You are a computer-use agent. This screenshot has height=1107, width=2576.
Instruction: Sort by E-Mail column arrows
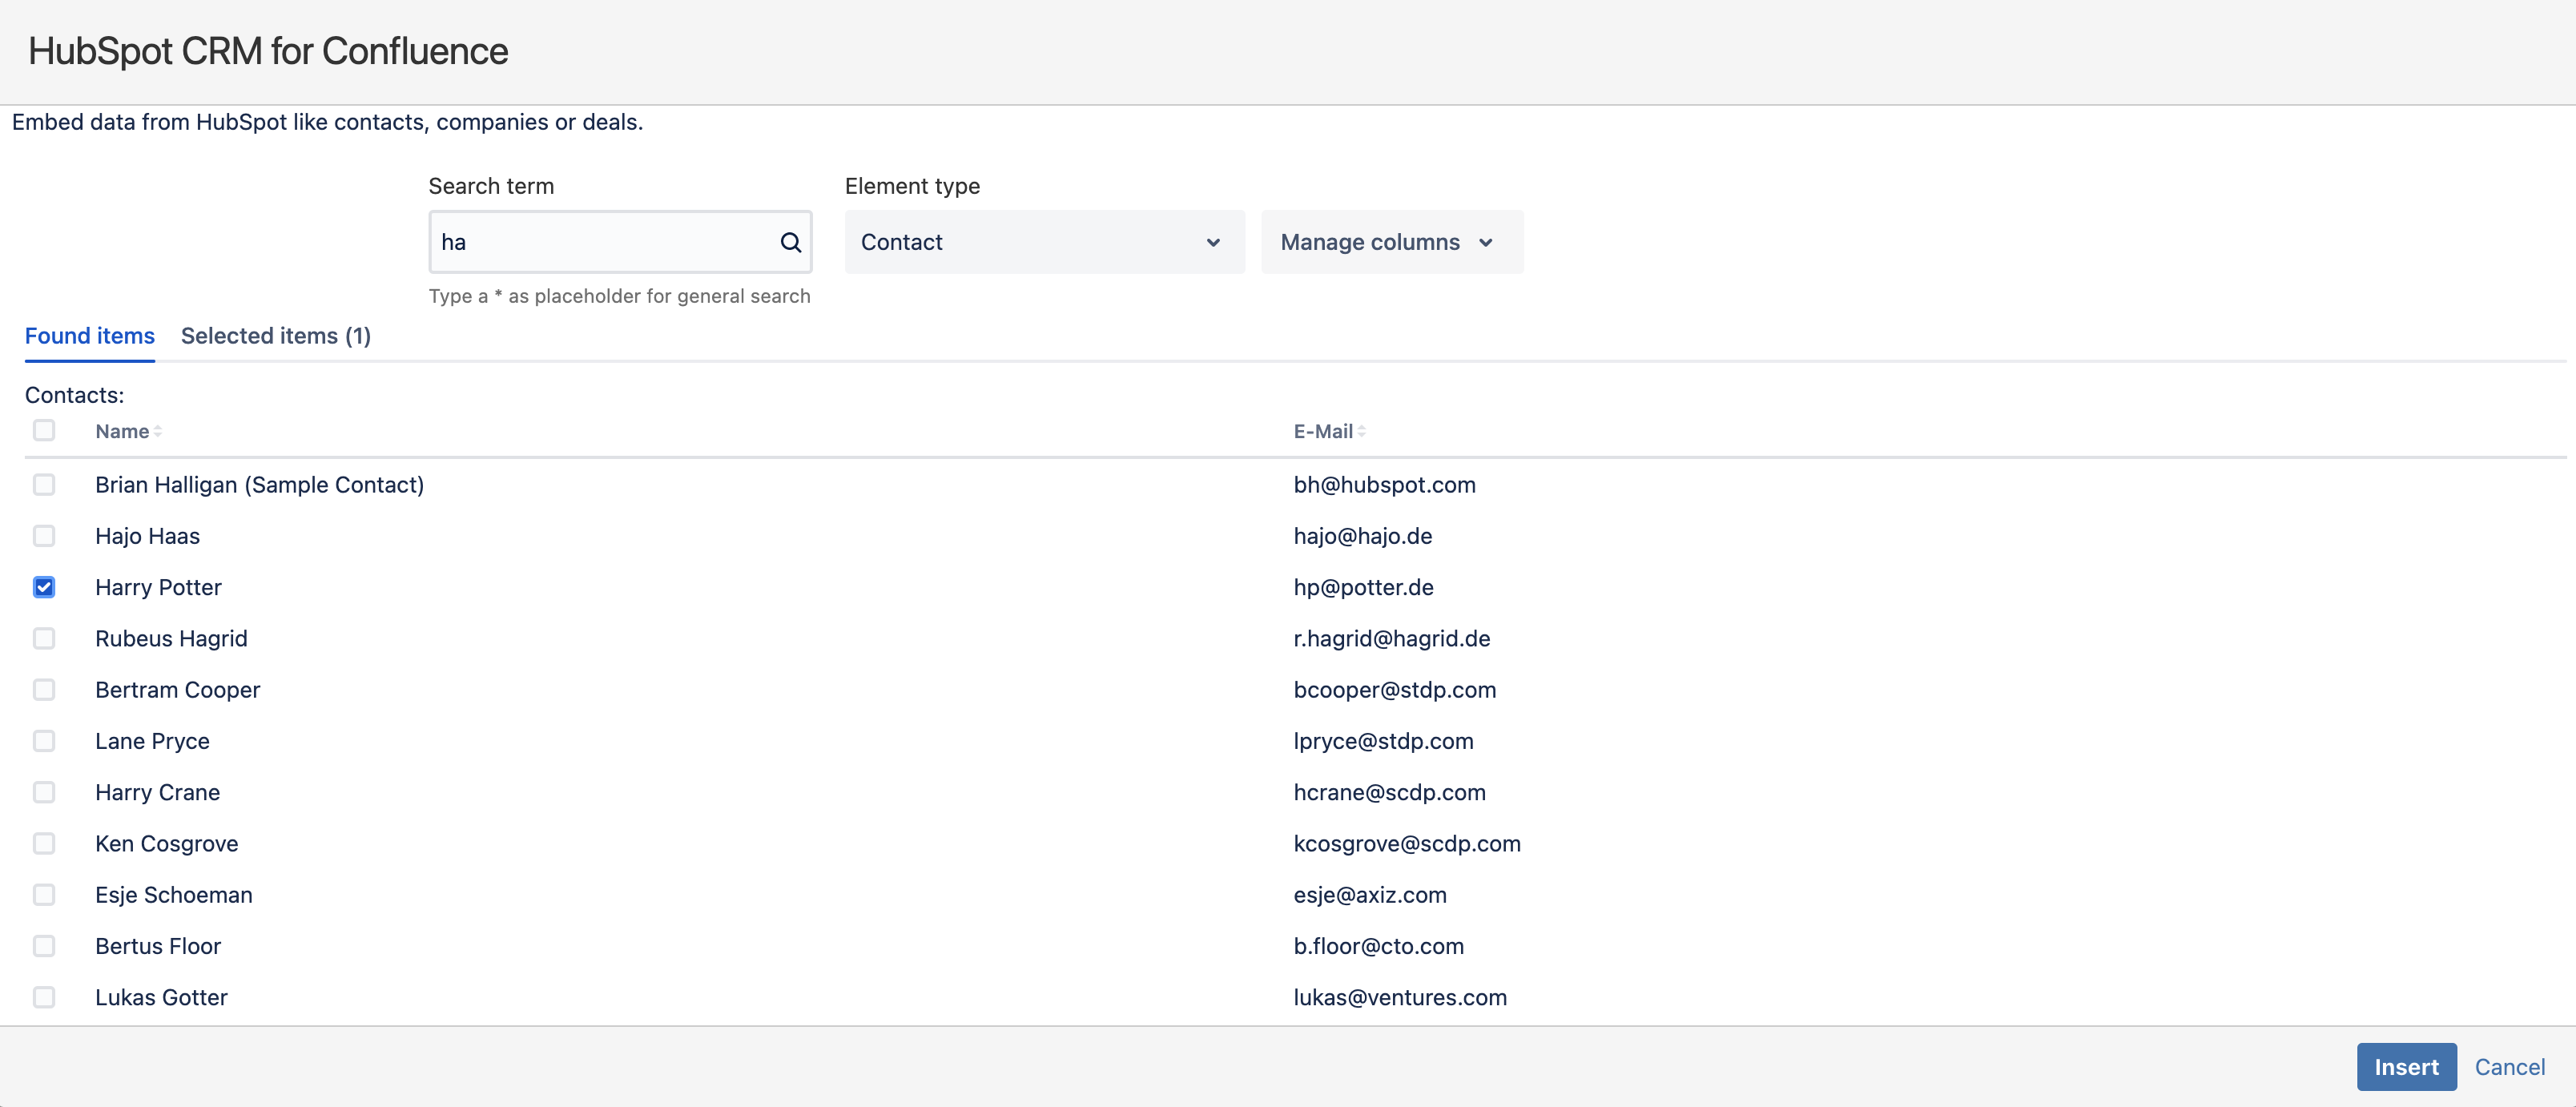[1361, 432]
